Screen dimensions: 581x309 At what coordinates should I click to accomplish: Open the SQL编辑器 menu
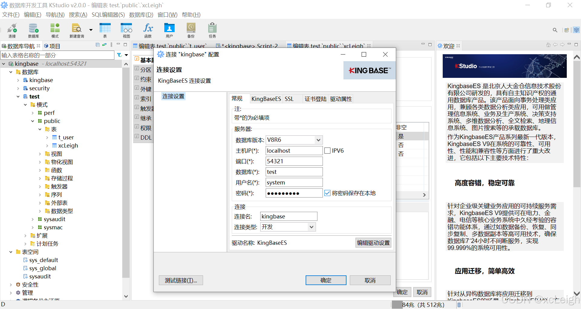click(108, 15)
